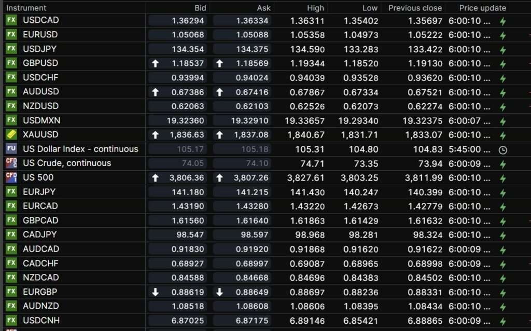Screen dimensions: 531x331
Task: Click the gold bar icon for XAUUSD
Action: (x=11, y=134)
